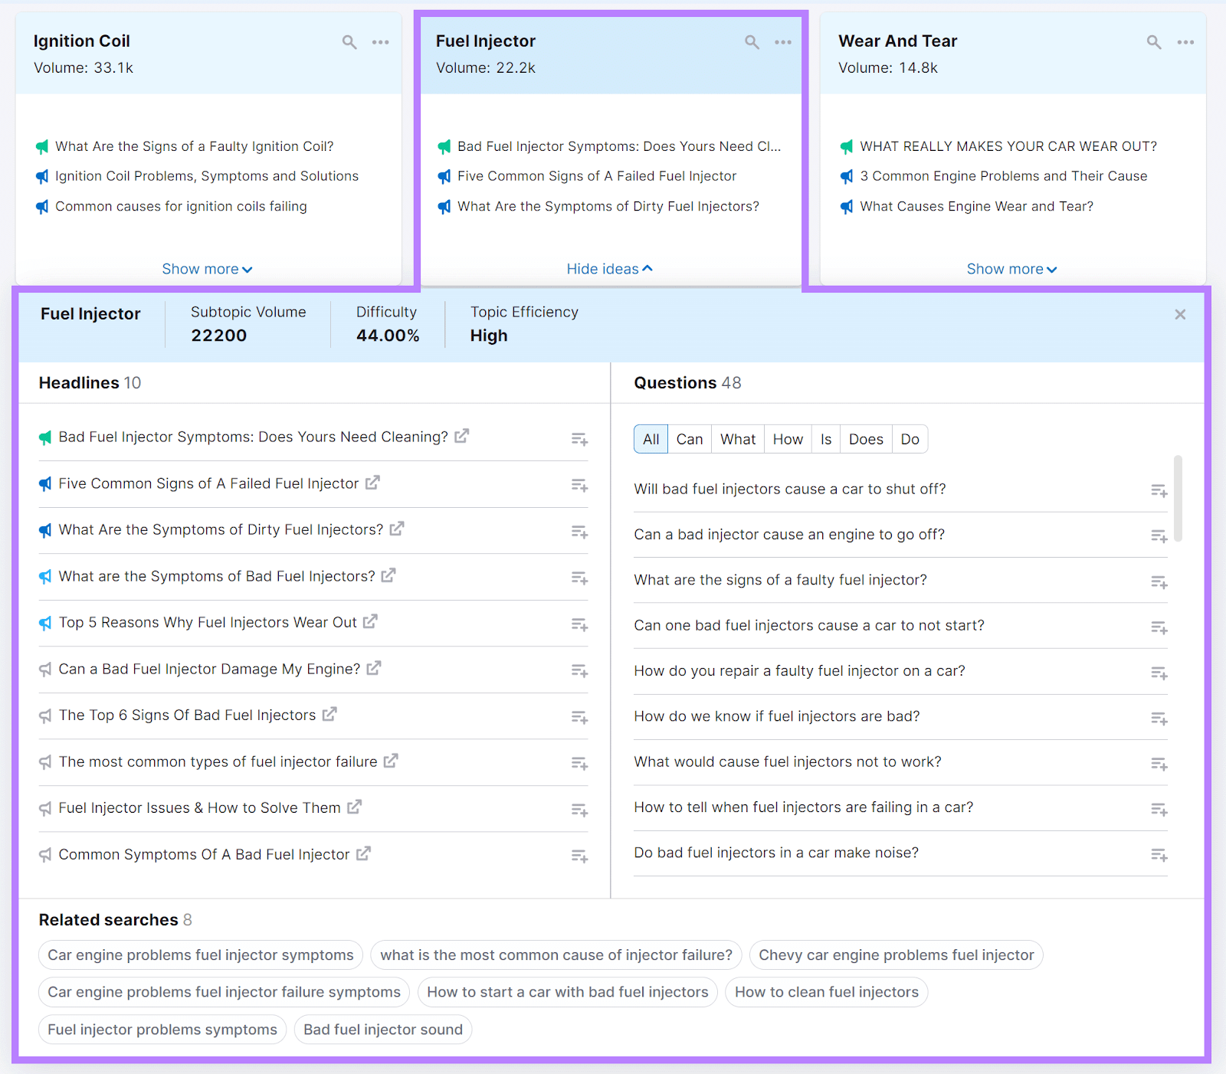Open external link for 'Top 5 Reasons' headline
This screenshot has width=1226, height=1074.
tap(371, 622)
